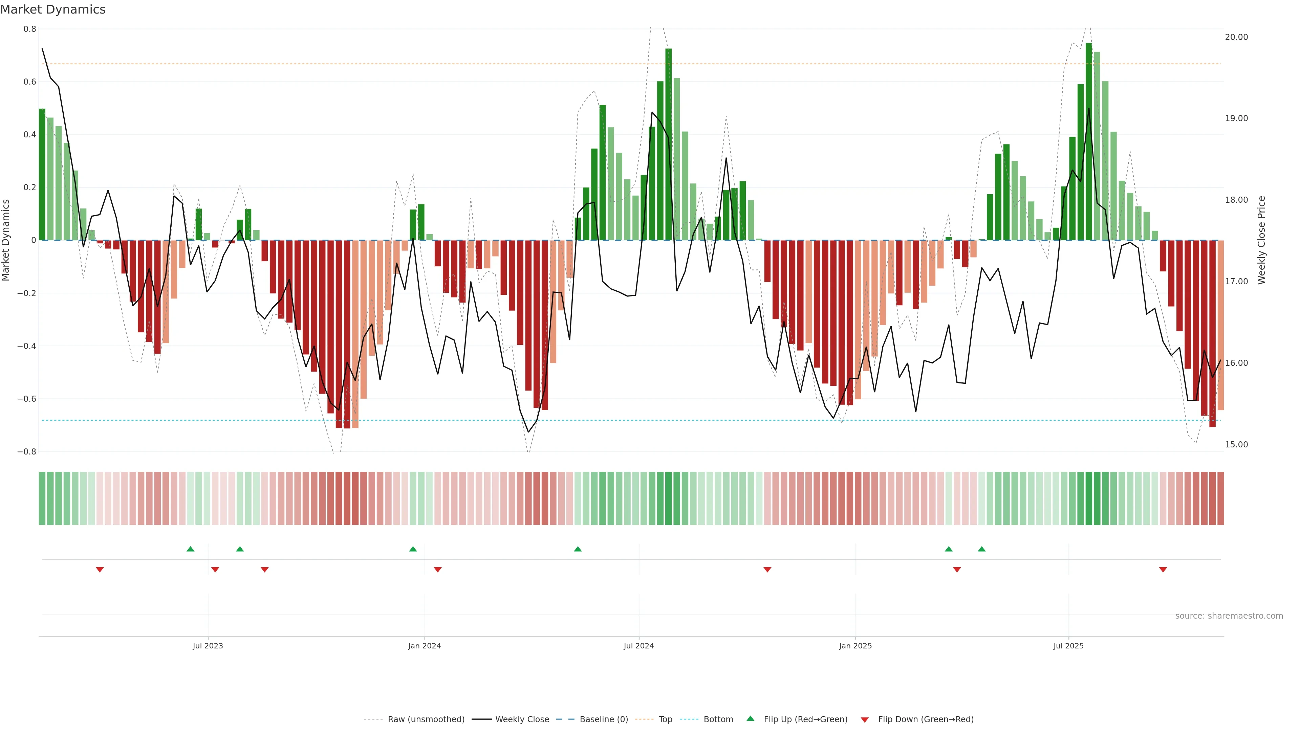Viewport: 1300px width, 731px height.
Task: Click the Jul 2024 x-axis label
Action: pyautogui.click(x=638, y=646)
